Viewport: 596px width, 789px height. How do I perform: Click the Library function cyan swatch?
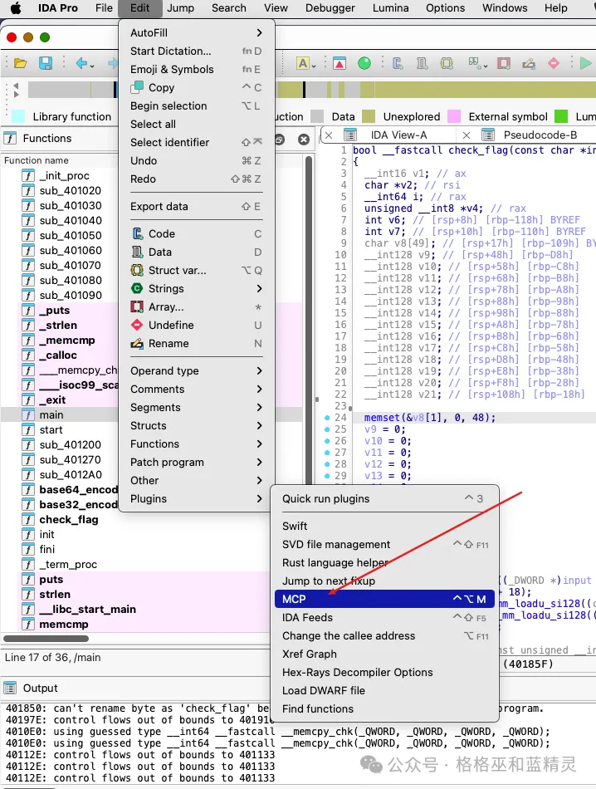18,117
